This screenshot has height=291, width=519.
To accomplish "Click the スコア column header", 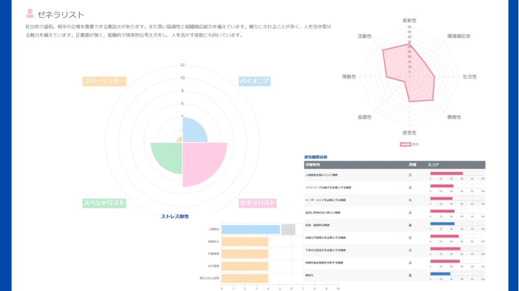I will (x=433, y=164).
